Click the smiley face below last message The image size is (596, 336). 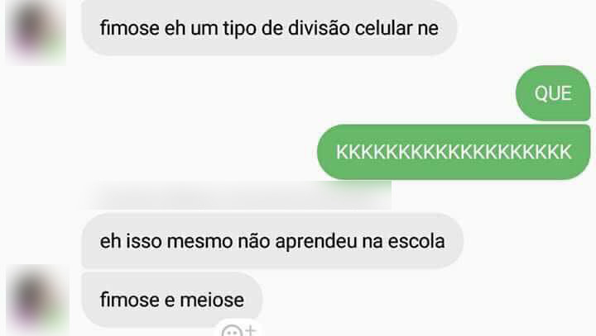click(x=232, y=331)
